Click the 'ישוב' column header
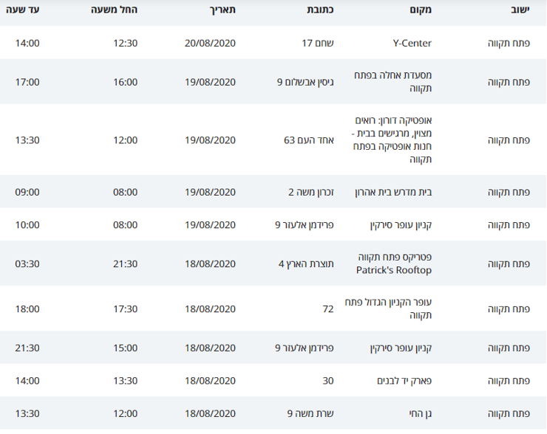547x434 pixels. tap(520, 10)
